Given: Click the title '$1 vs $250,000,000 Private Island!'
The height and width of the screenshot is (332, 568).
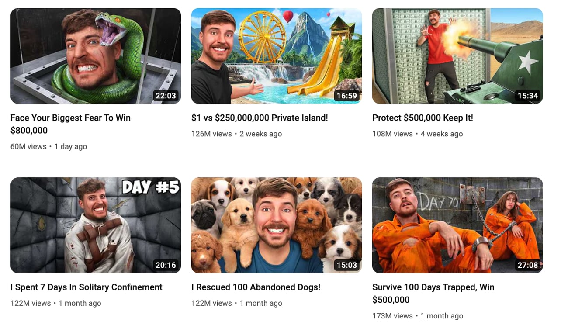Looking at the screenshot, I should pyautogui.click(x=260, y=118).
